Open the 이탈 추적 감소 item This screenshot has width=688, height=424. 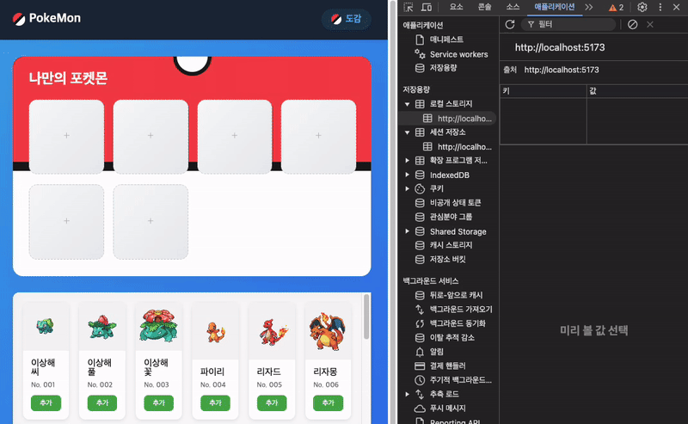[452, 337]
